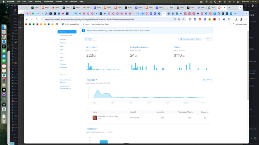Screen dimensions: 259x145
Task: Click the App Units help question icon
Action: [x=97, y=47]
